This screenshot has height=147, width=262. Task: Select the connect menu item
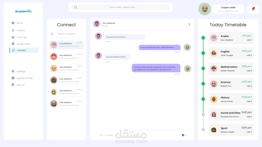click(24, 50)
